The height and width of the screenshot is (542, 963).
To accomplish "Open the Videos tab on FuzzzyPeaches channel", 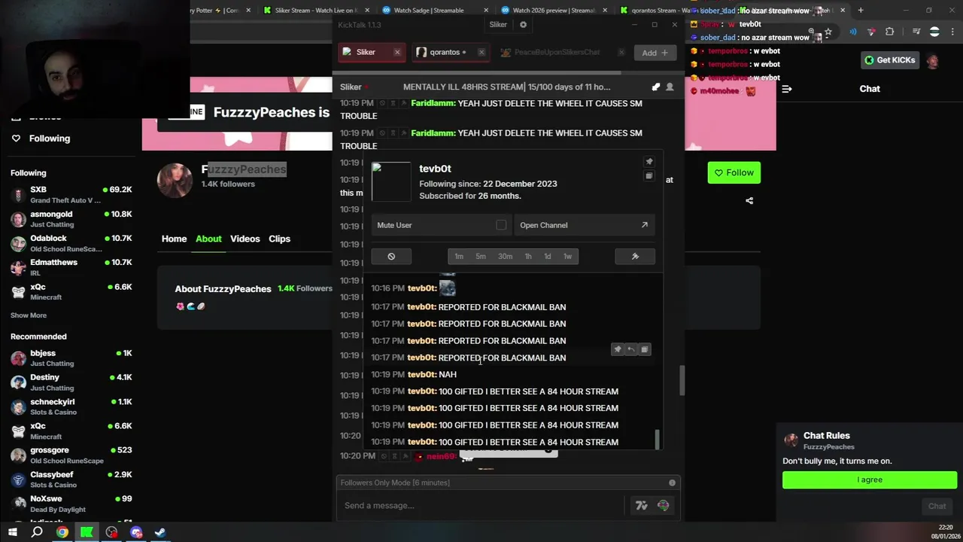I will pyautogui.click(x=245, y=239).
